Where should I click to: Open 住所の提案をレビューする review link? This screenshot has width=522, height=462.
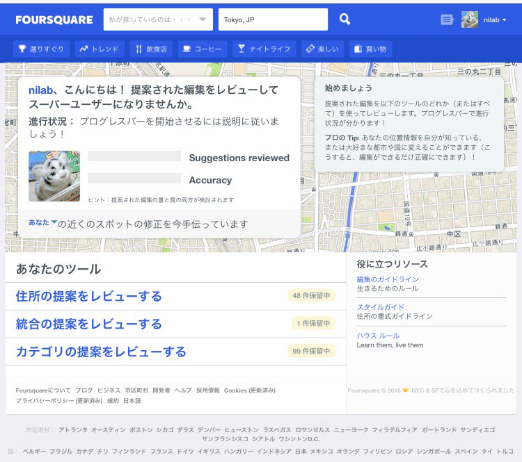point(88,297)
